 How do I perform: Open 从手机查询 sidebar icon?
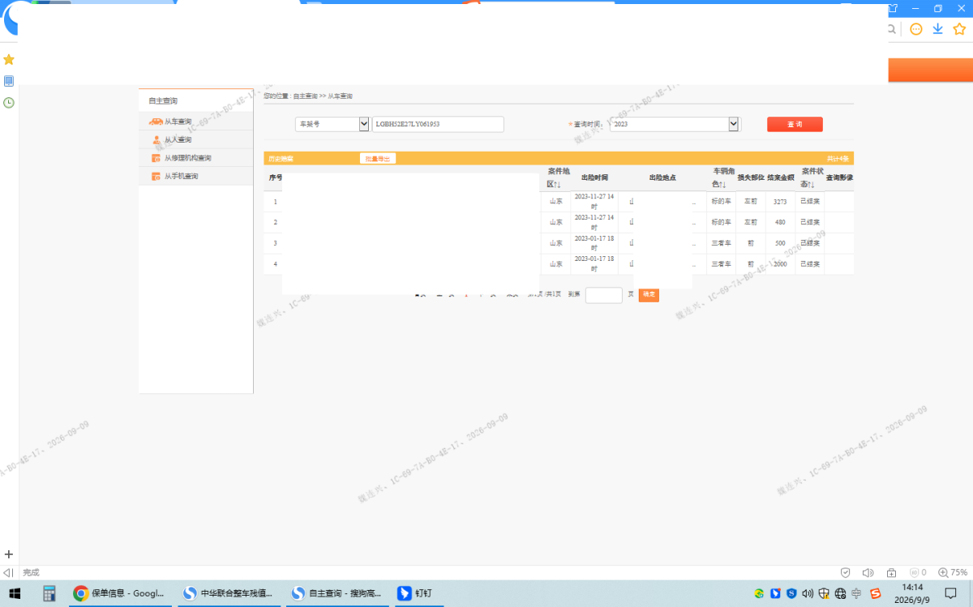point(156,176)
